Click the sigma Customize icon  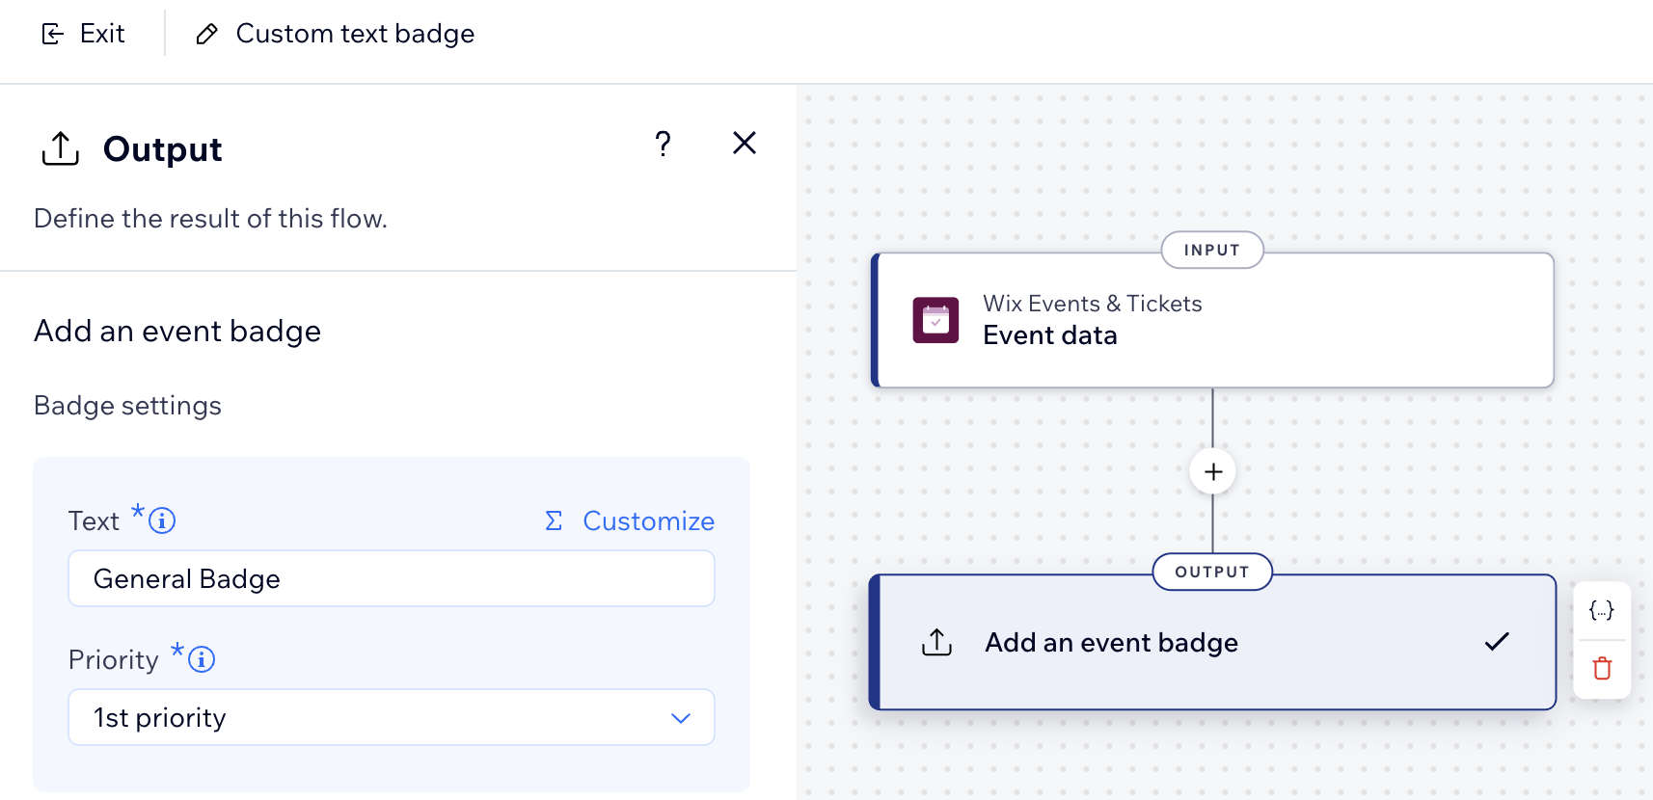[x=554, y=520]
